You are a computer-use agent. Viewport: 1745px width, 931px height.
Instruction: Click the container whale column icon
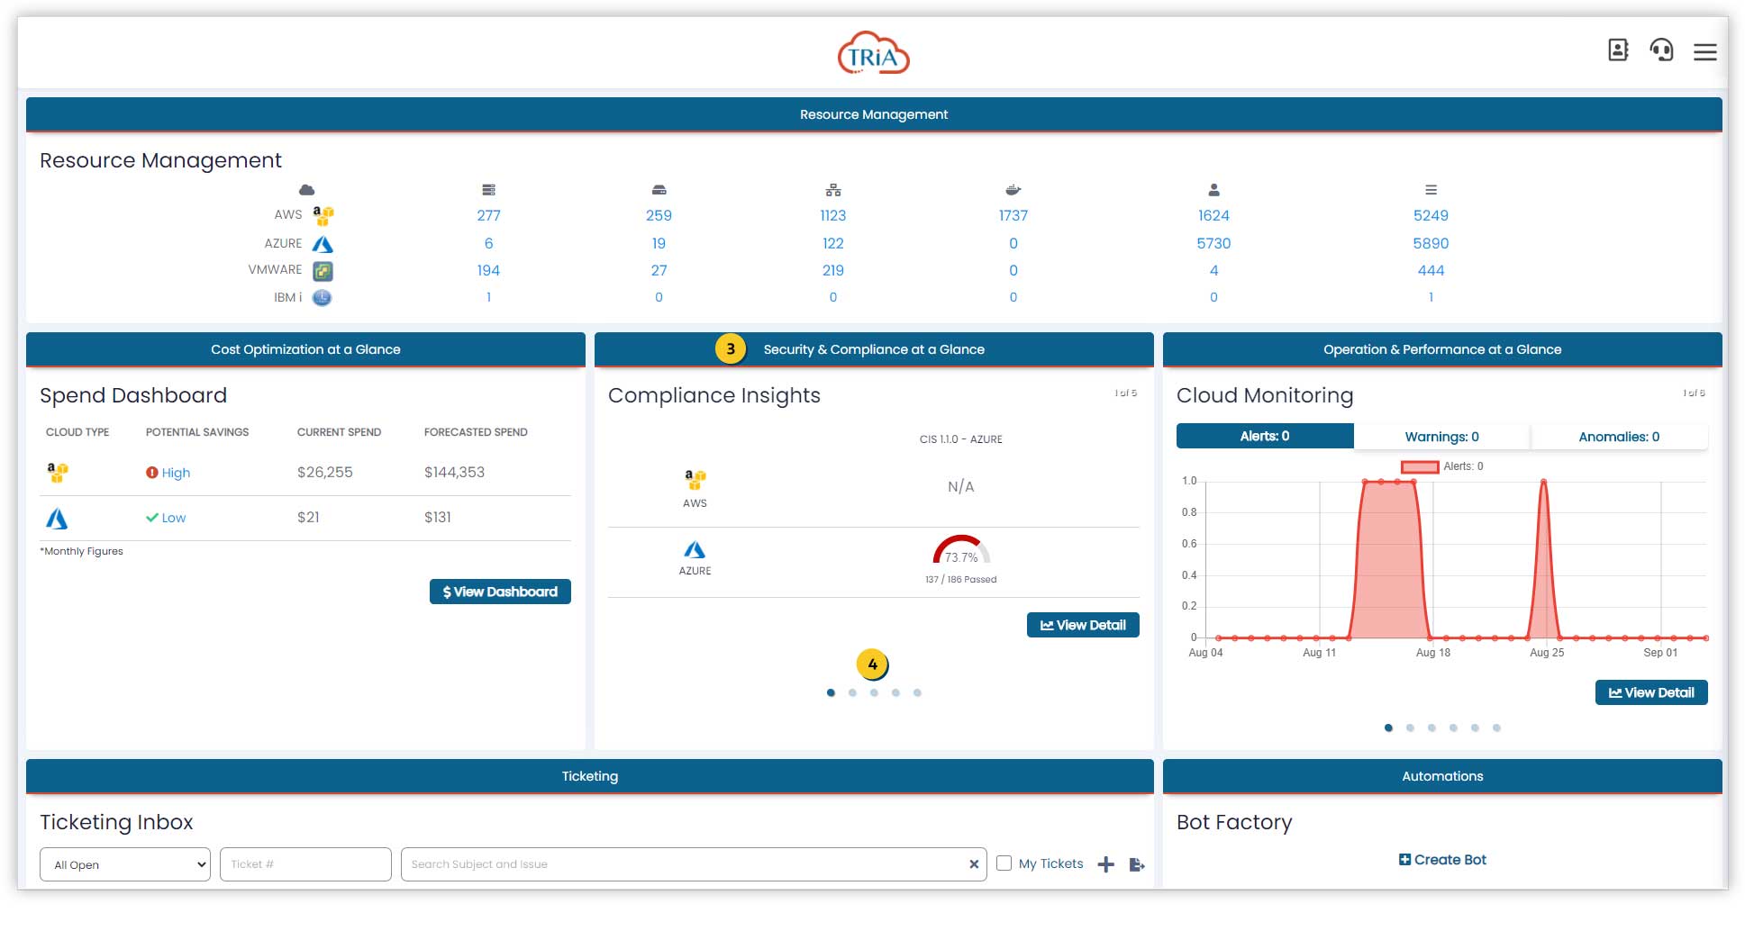[1013, 190]
